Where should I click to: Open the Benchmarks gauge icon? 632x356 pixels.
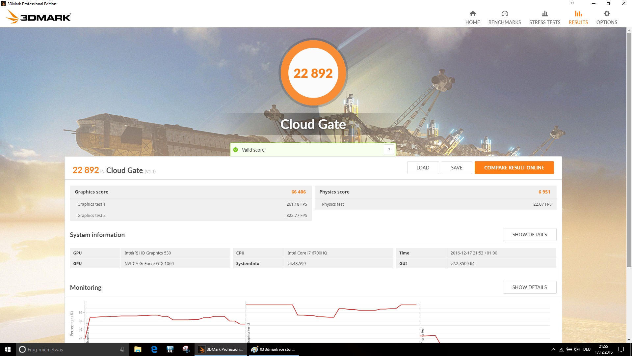pos(504,14)
